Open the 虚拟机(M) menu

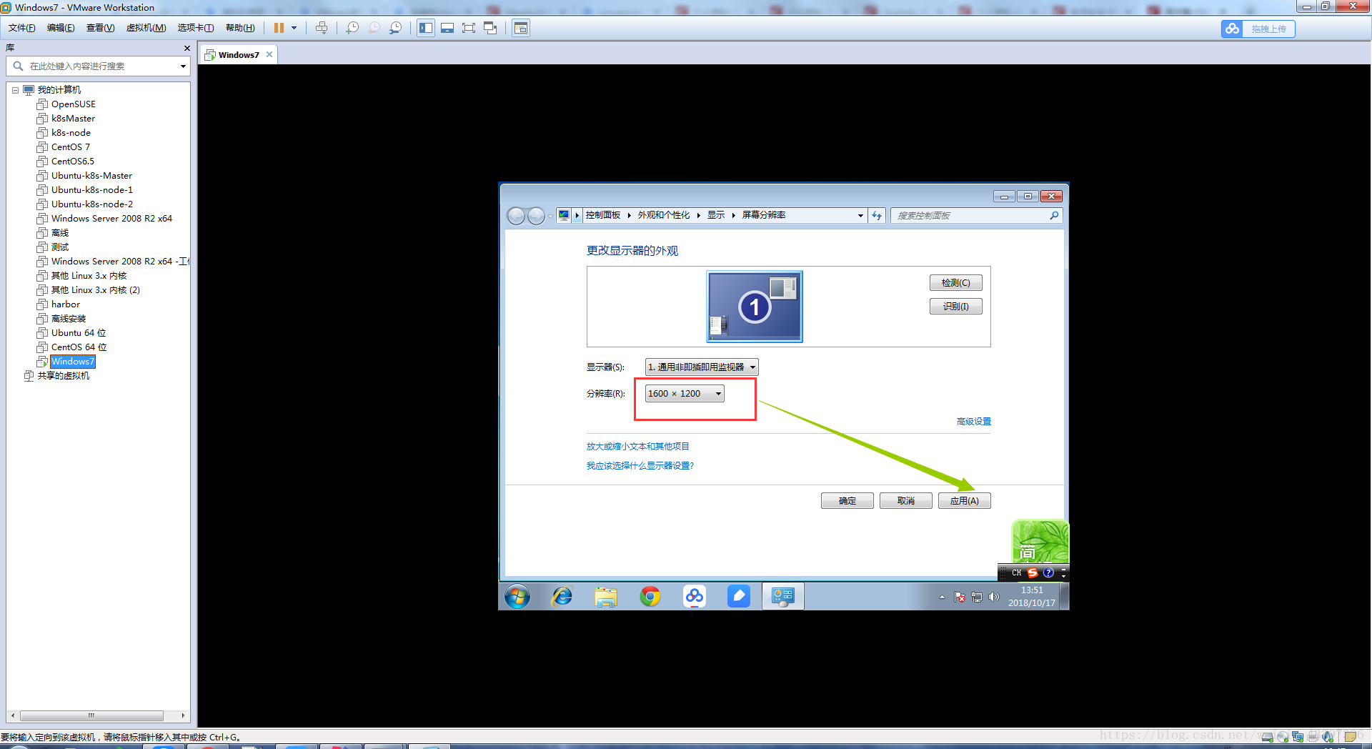coord(146,28)
